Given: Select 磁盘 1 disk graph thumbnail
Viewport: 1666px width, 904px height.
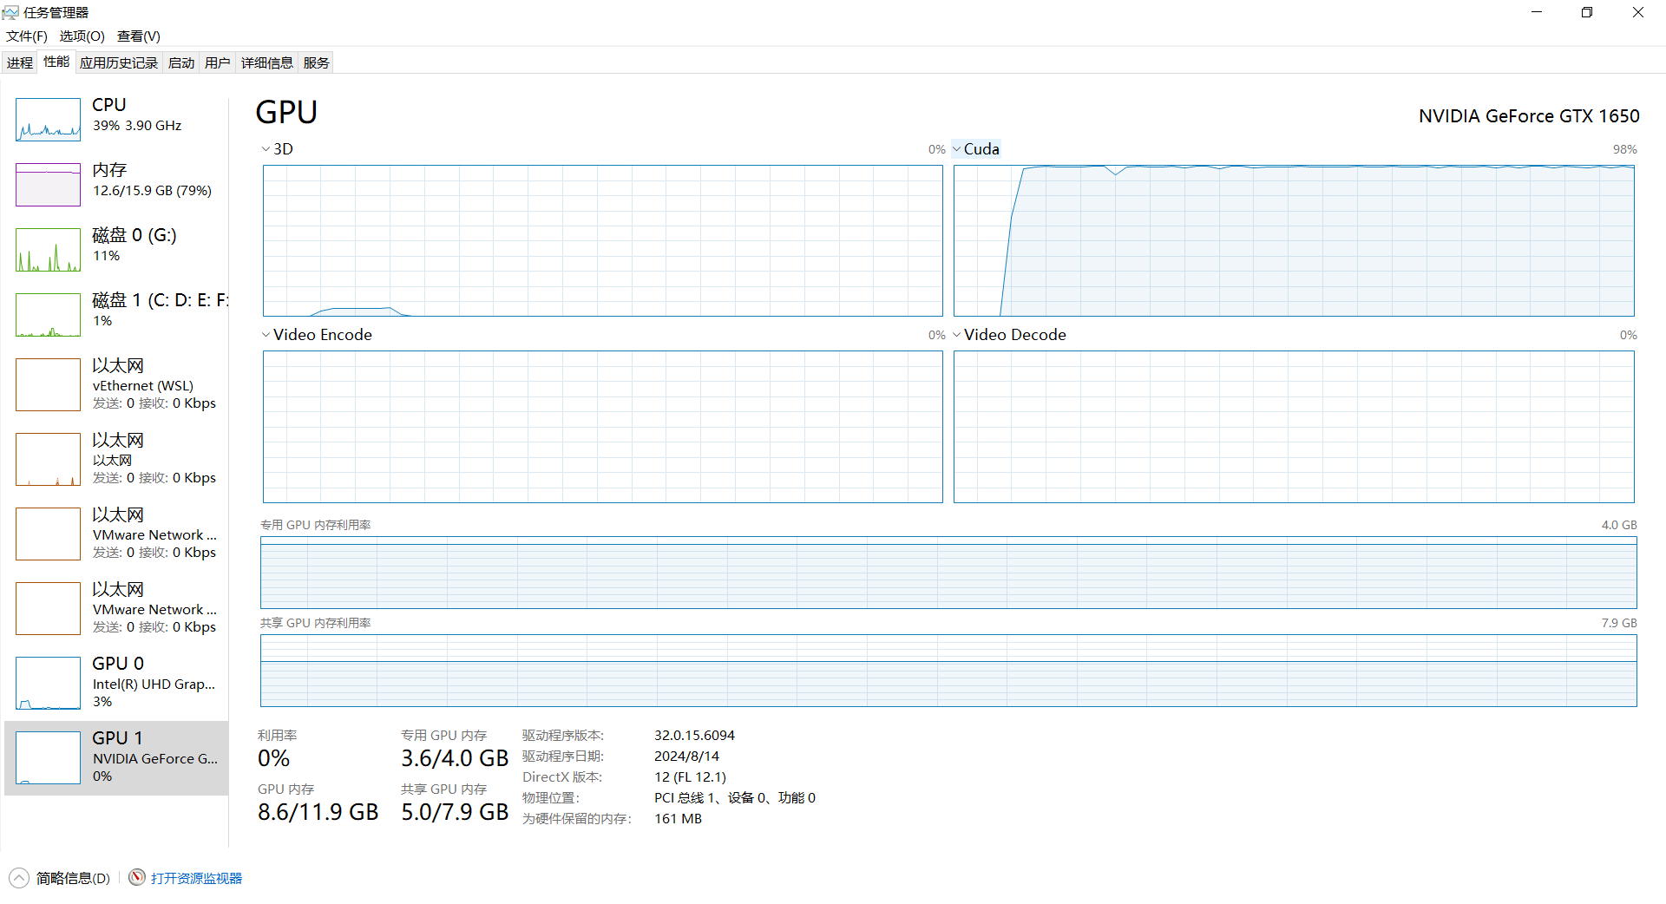Looking at the screenshot, I should (x=48, y=315).
